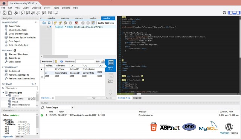241x140 pixels.
Task: Switch to the Context Help tab
Action: tap(124, 98)
